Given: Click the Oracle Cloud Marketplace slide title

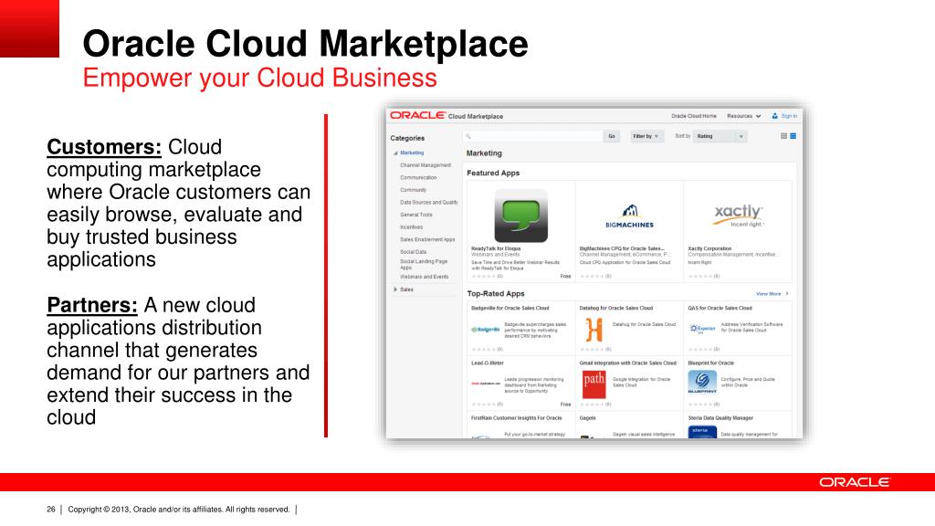Looking at the screenshot, I should click(x=305, y=44).
